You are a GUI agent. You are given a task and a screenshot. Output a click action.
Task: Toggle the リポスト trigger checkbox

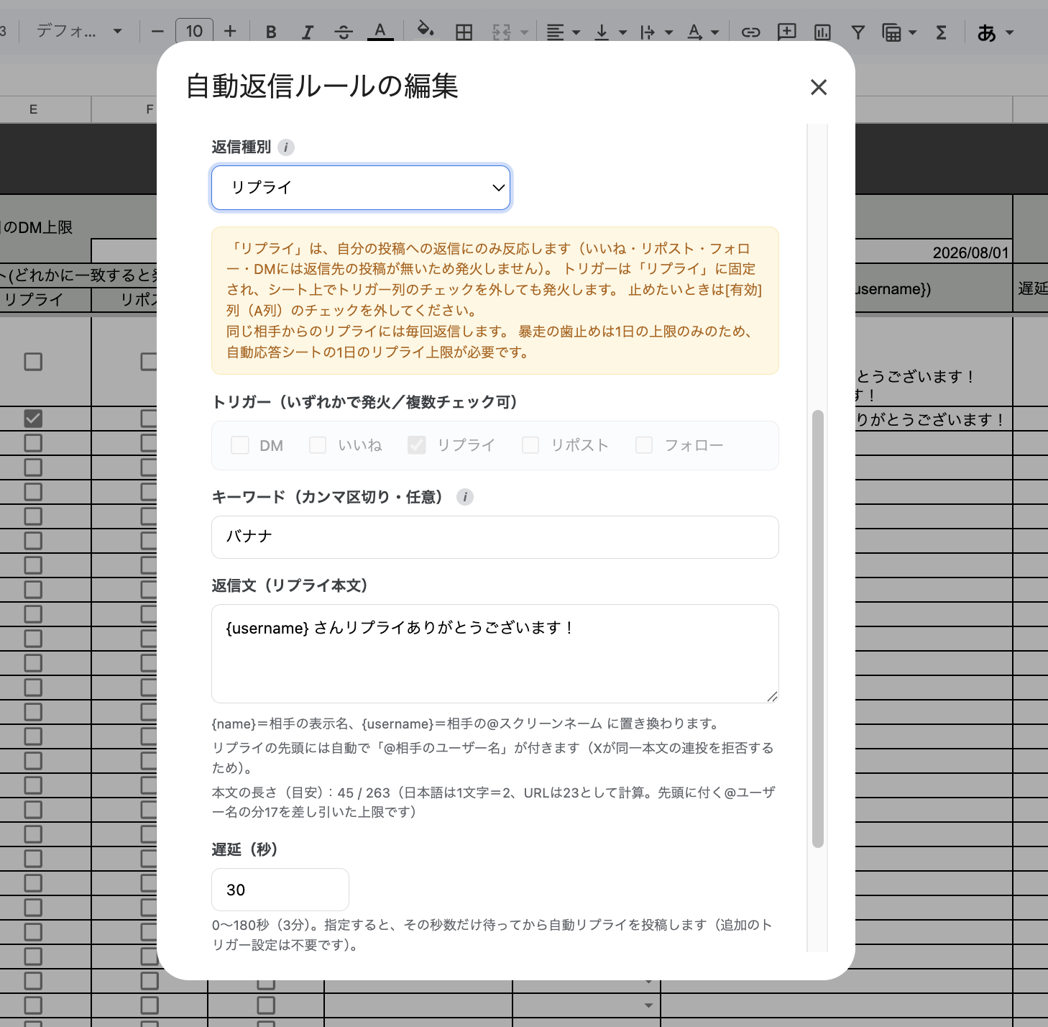[530, 445]
